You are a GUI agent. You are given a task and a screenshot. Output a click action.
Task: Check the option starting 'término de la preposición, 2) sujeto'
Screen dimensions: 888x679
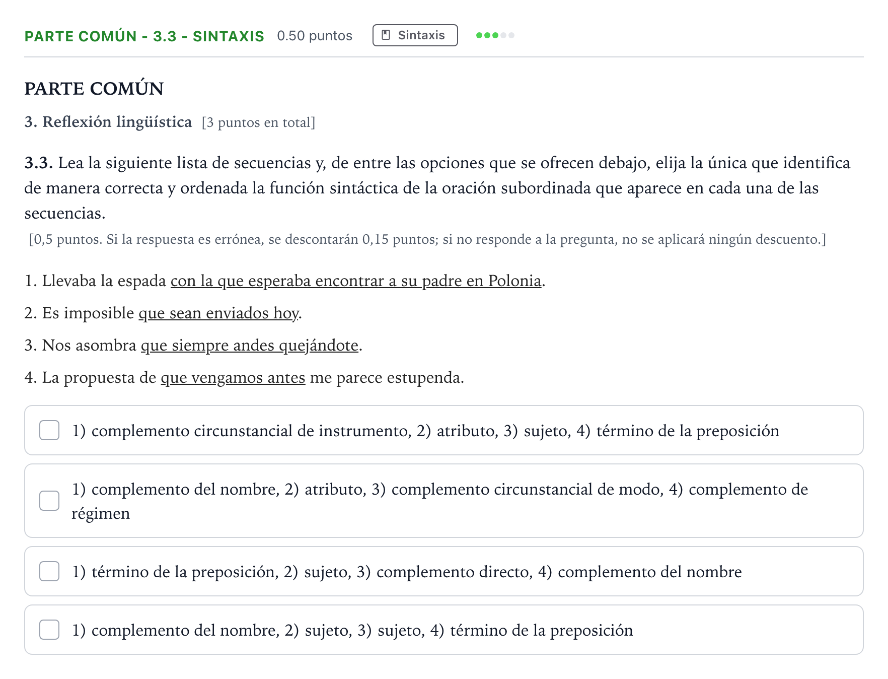(x=49, y=571)
